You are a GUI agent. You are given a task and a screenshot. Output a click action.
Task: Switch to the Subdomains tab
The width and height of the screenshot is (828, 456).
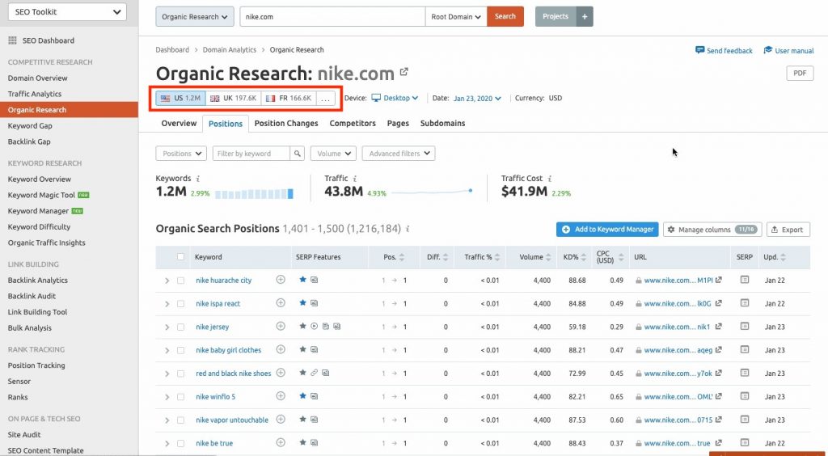point(442,123)
